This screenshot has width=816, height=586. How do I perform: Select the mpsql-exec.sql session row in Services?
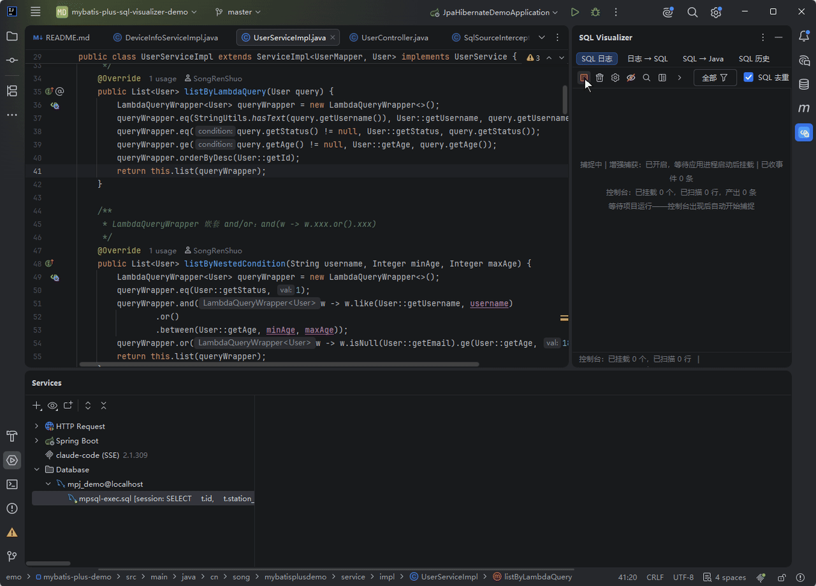coord(143,499)
